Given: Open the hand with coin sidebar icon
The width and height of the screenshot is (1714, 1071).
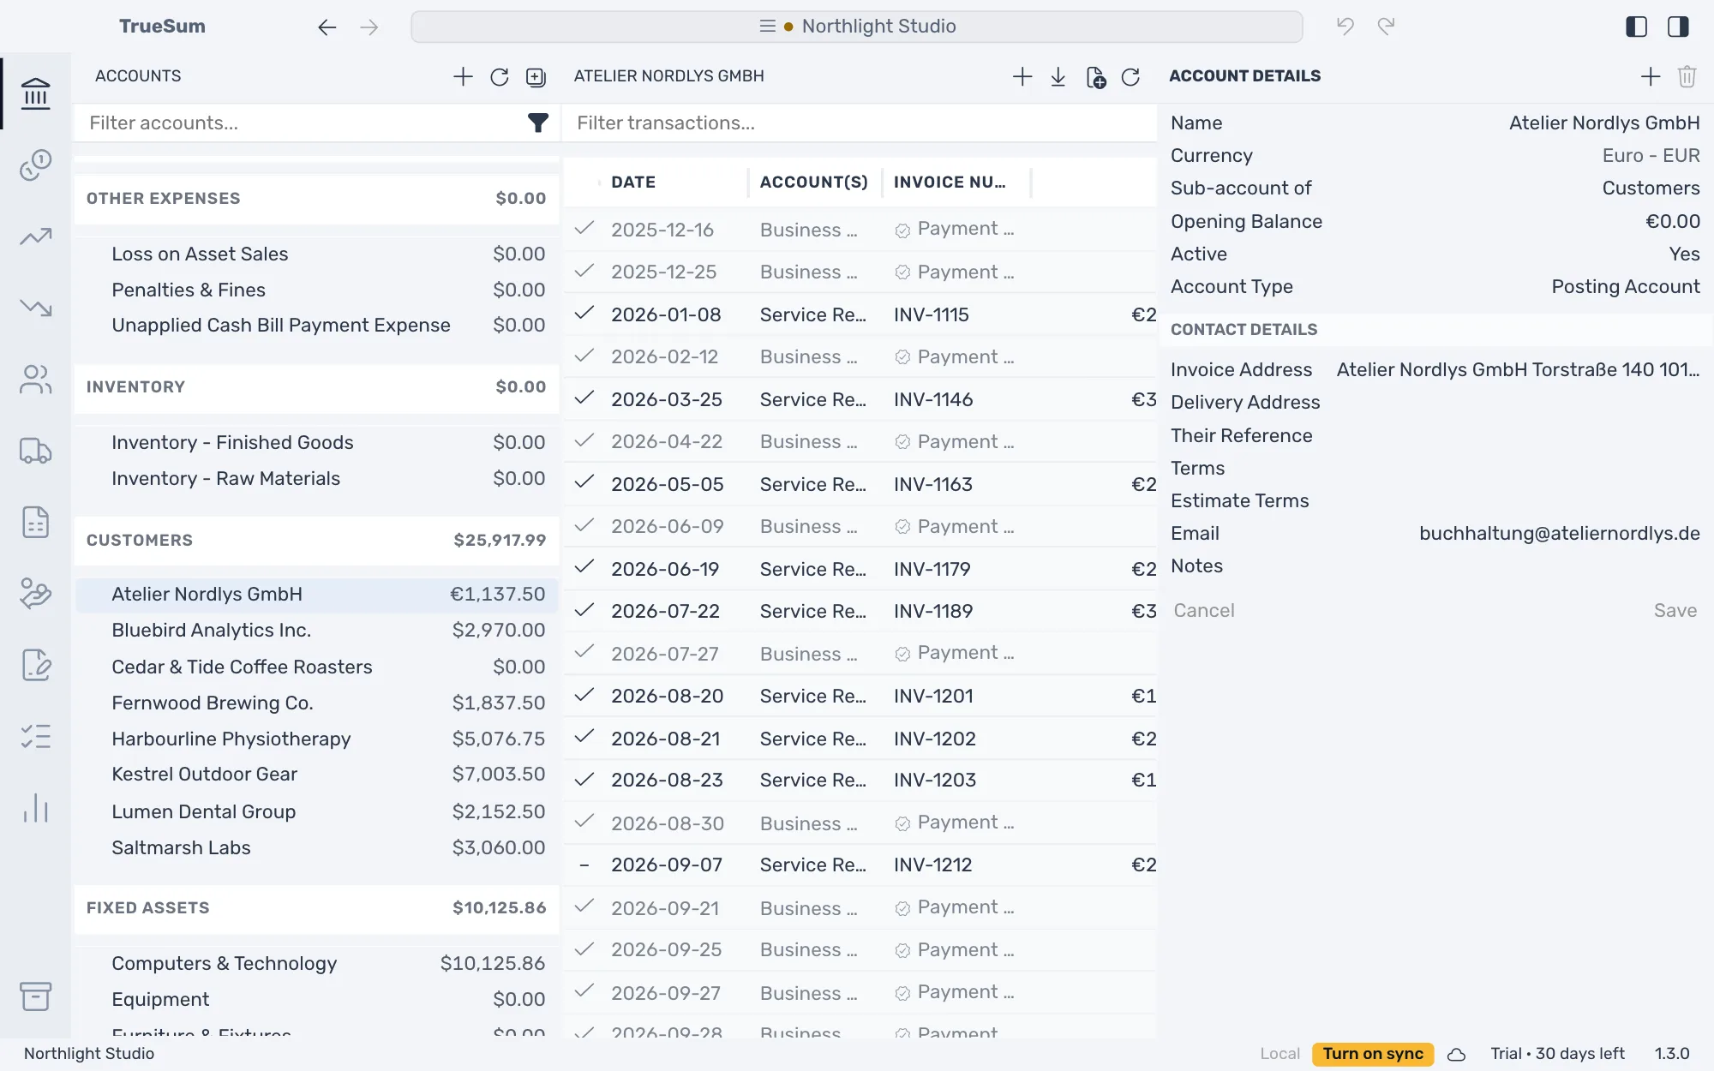Looking at the screenshot, I should click(x=35, y=593).
